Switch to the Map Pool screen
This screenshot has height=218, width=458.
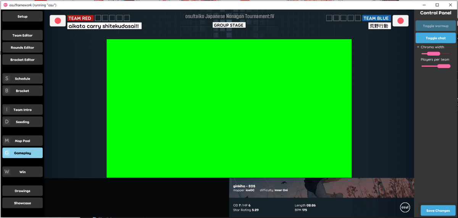tap(23, 141)
